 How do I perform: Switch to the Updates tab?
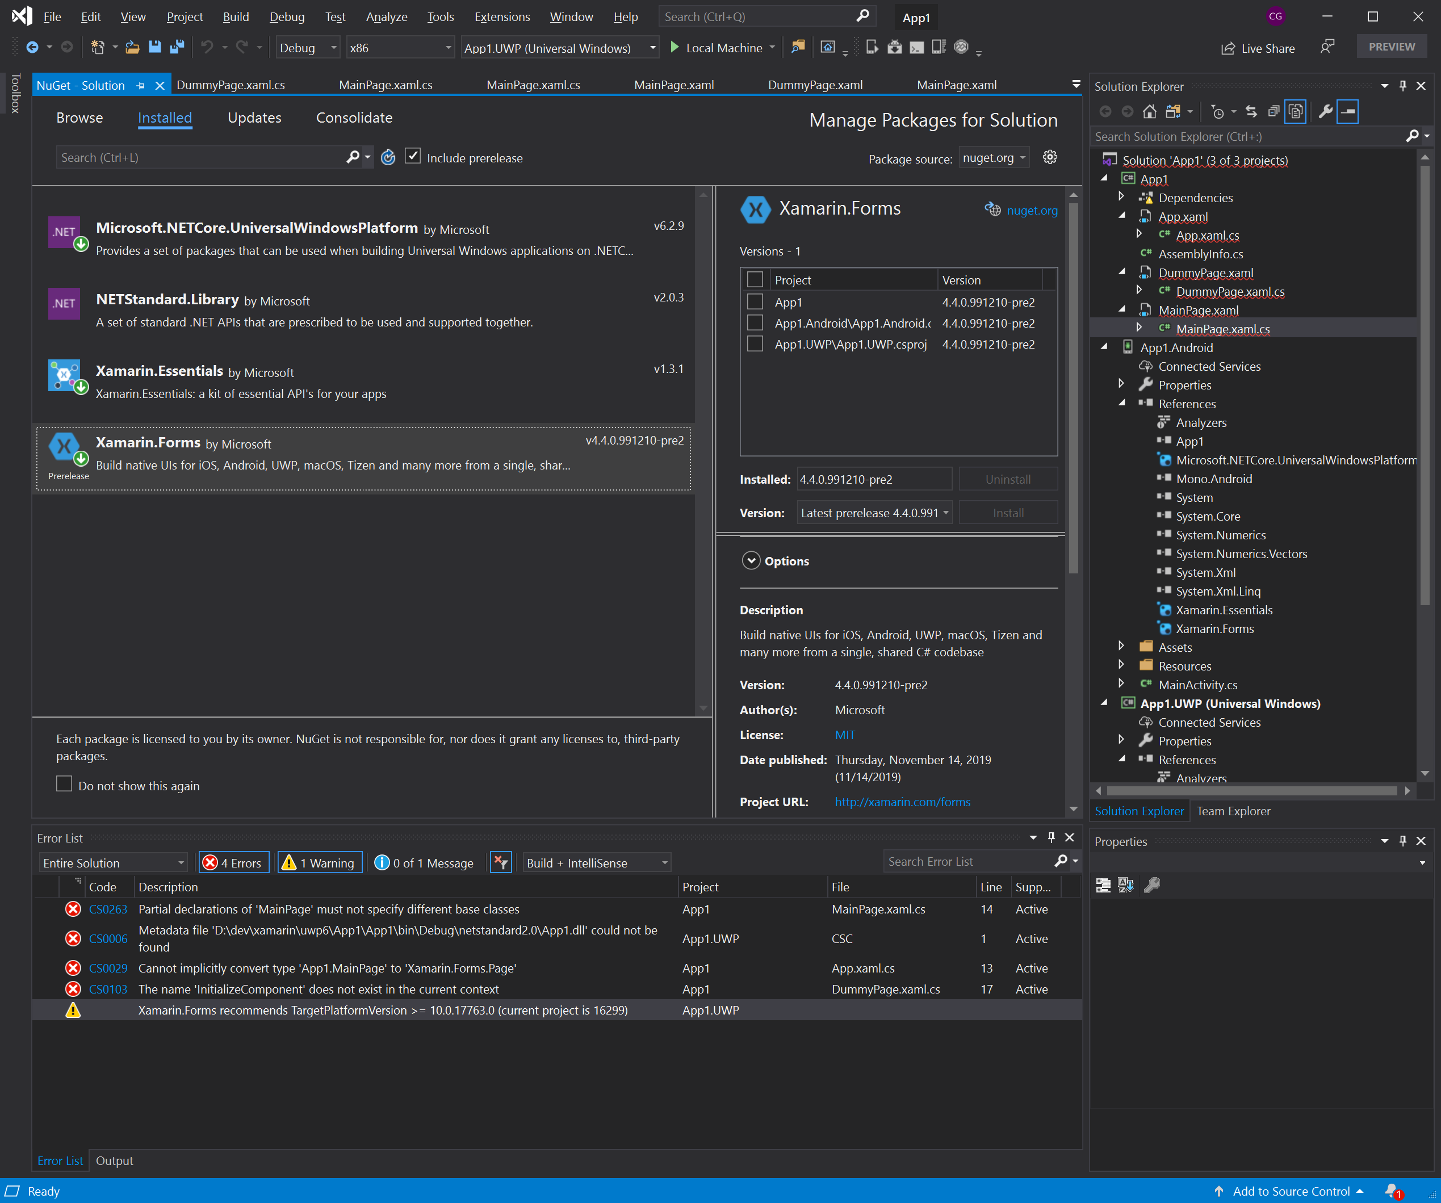(254, 118)
